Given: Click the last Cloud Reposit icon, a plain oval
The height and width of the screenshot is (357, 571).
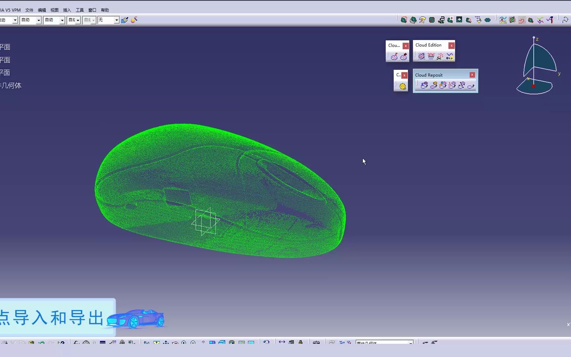Looking at the screenshot, I should click(x=471, y=86).
